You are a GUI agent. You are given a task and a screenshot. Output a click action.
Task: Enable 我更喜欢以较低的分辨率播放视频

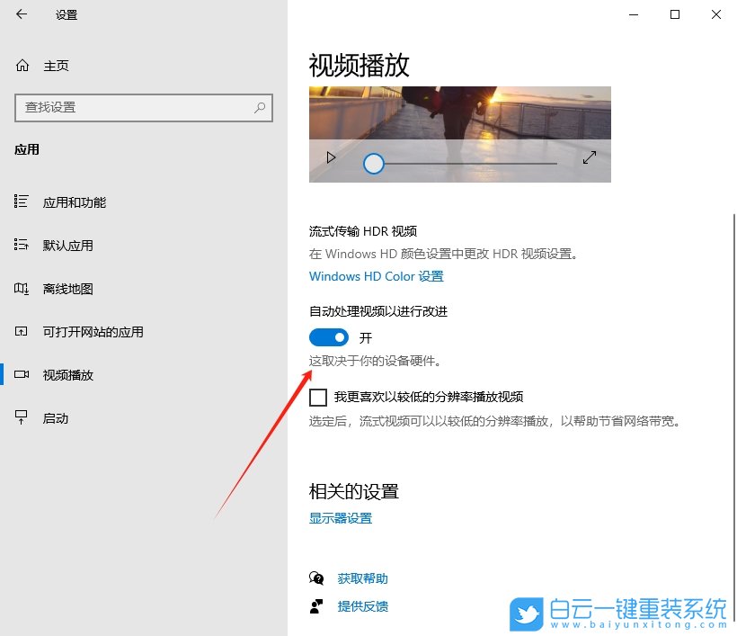click(318, 397)
